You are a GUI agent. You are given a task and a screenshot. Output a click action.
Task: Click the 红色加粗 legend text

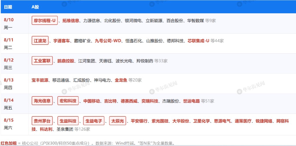tap(8, 143)
